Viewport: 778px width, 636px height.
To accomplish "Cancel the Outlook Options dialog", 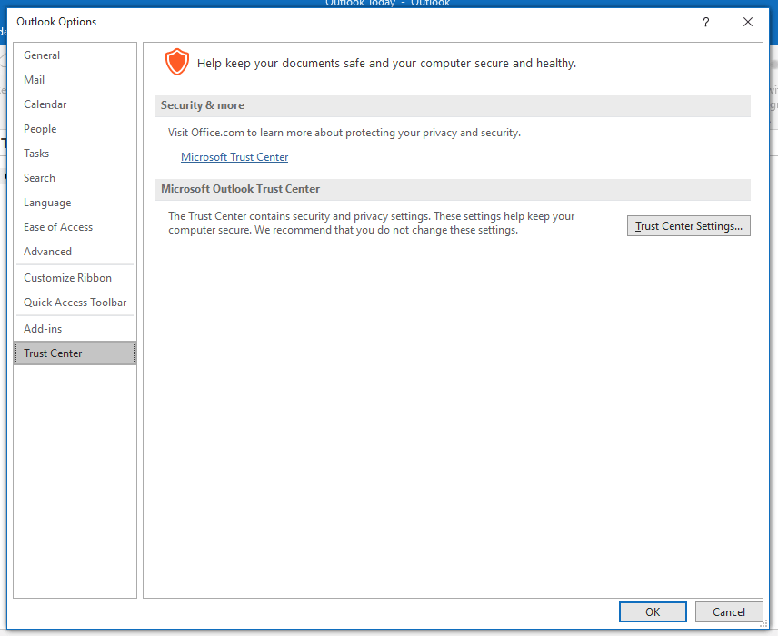I will point(729,612).
